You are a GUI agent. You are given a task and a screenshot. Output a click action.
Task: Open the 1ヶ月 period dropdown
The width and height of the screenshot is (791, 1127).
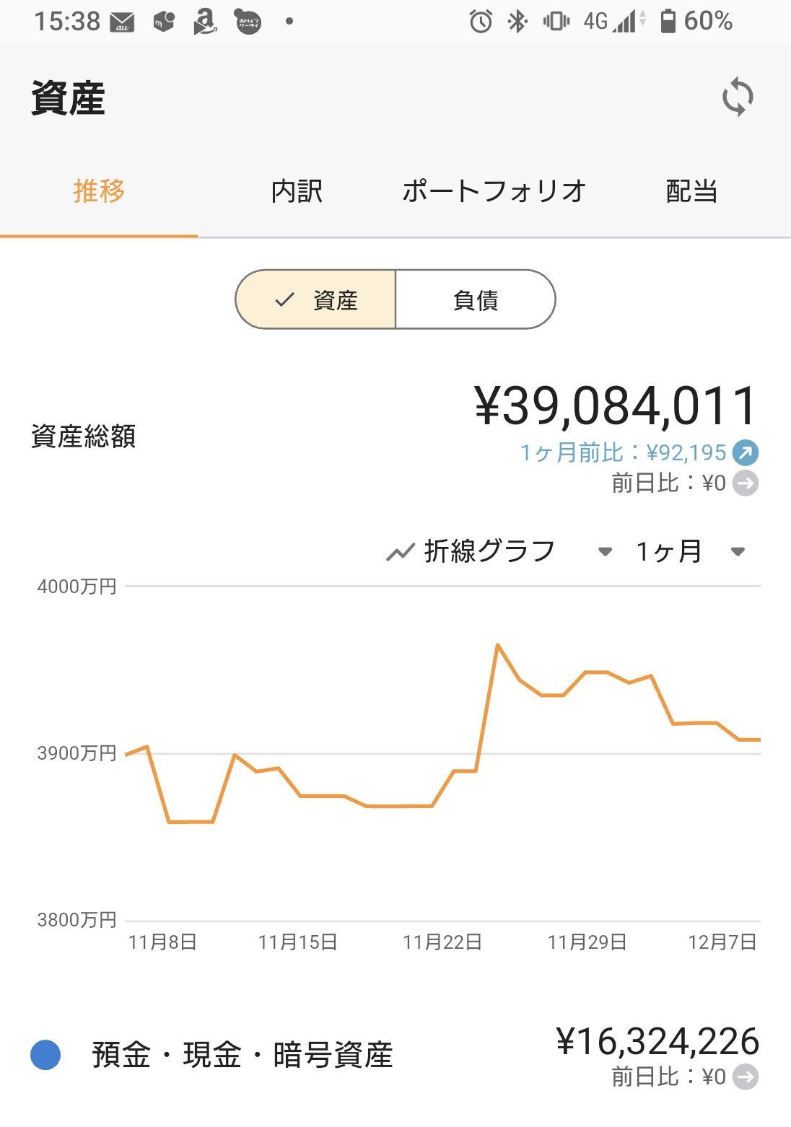(689, 552)
